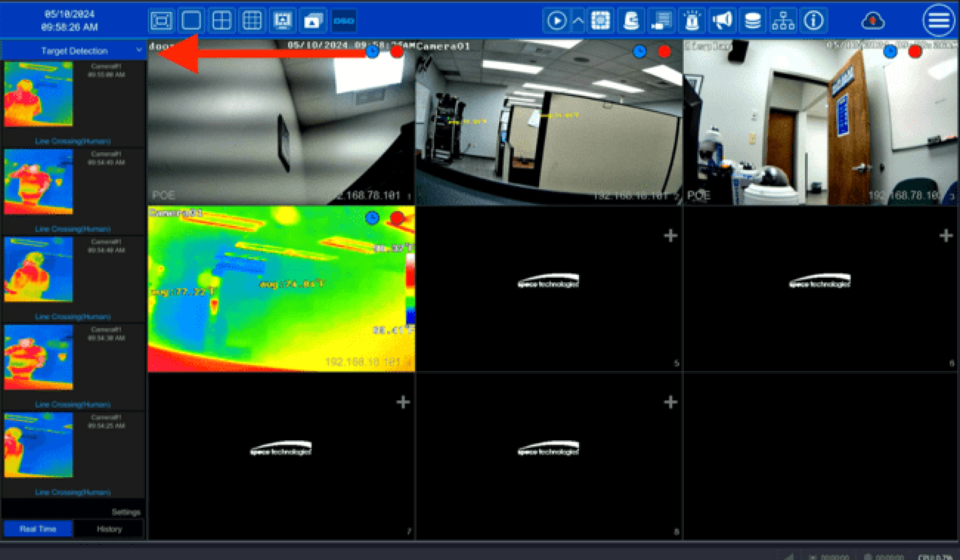Open the disk storage icon
Screen dimensions: 960x560
pyautogui.click(x=752, y=21)
